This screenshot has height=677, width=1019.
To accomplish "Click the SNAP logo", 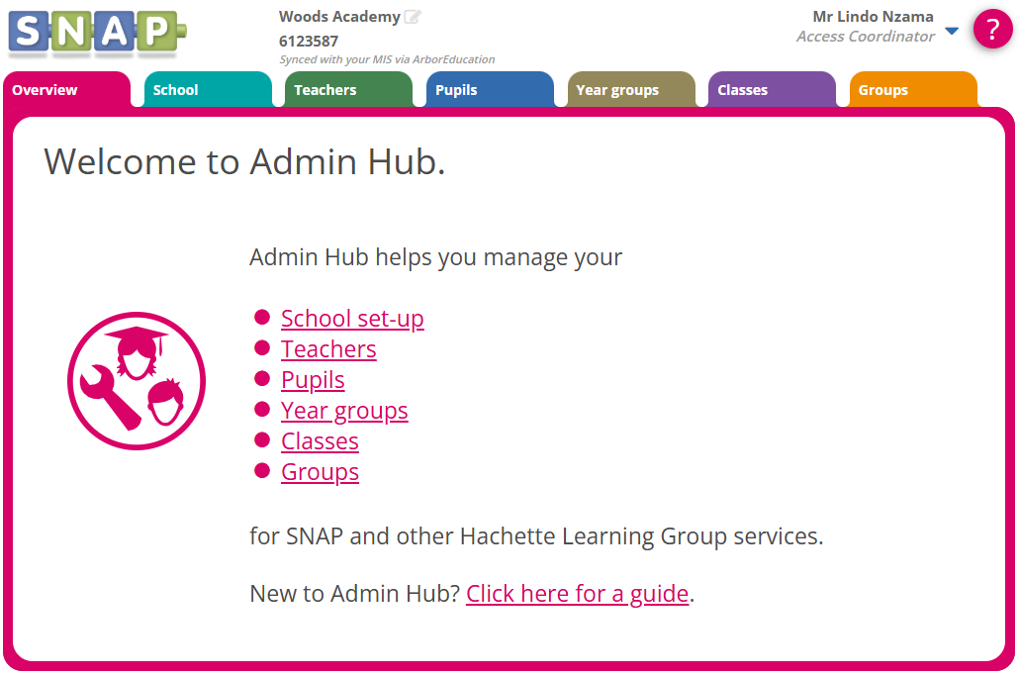I will (97, 34).
